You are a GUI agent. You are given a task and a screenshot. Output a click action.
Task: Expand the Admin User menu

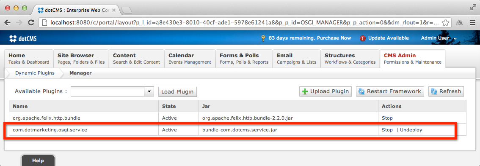(439, 38)
